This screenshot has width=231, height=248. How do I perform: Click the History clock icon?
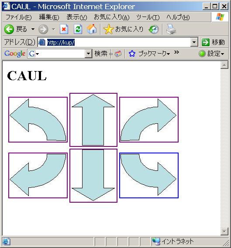click(154, 29)
